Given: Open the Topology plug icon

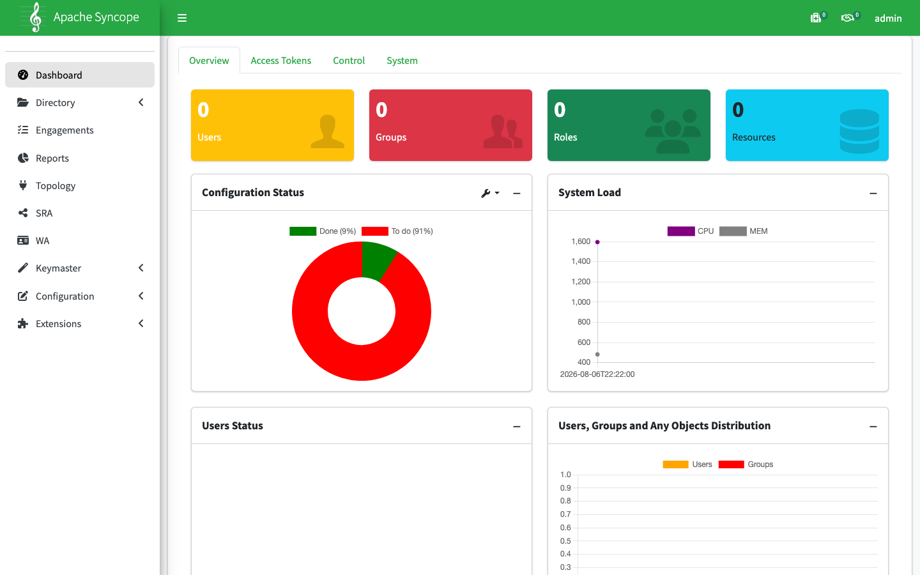Looking at the screenshot, I should [23, 185].
